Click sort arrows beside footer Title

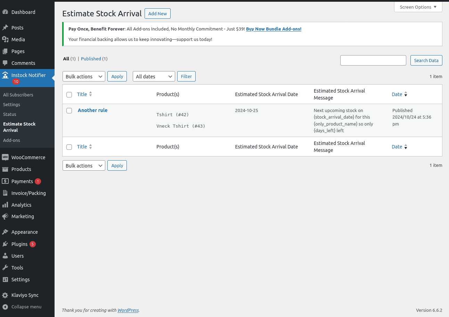[90, 147]
